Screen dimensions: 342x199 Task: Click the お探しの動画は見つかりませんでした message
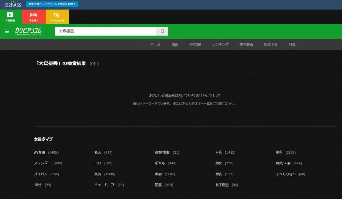click(x=185, y=95)
